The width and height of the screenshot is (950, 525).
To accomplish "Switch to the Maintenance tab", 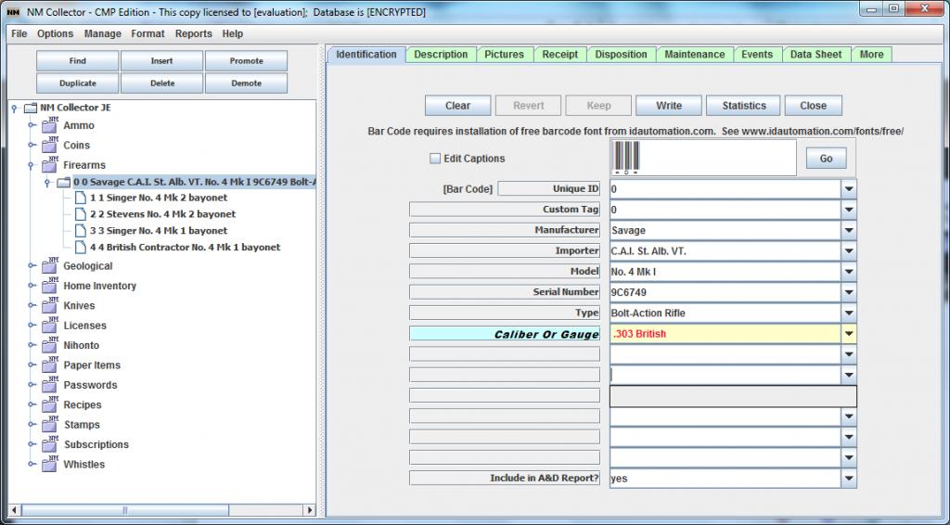I will pos(694,55).
